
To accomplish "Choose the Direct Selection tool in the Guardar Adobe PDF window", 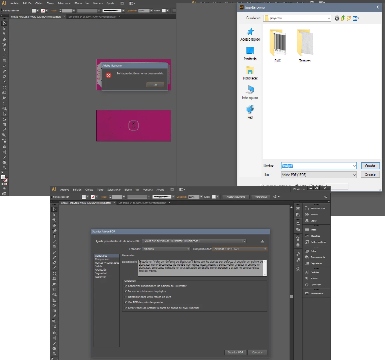I will coord(55,215).
